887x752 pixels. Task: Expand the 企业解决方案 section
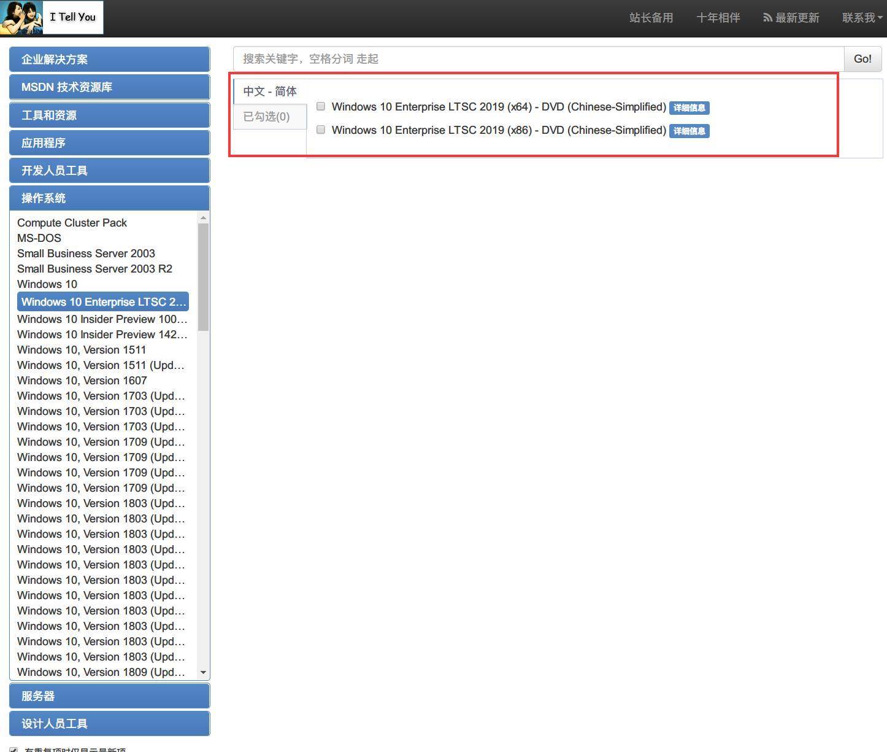pyautogui.click(x=109, y=60)
